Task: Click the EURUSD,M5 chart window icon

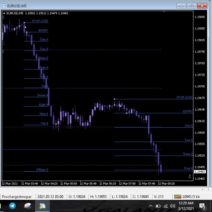Action: pyautogui.click(x=4, y=6)
